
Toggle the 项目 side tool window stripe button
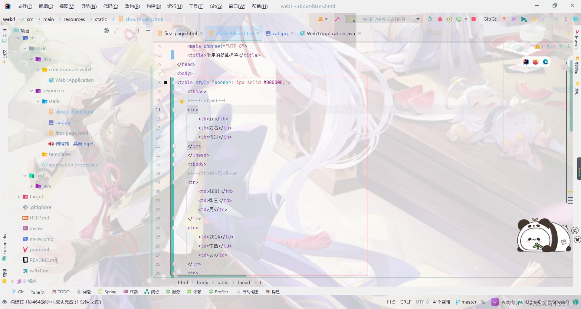tap(4, 36)
